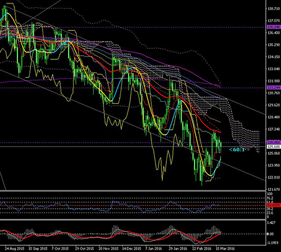Click the 121.670 price axis label

pos(274,189)
